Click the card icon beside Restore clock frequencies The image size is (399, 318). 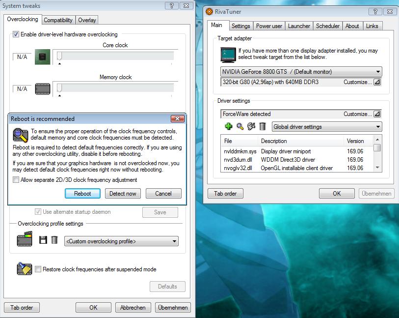pos(25,269)
